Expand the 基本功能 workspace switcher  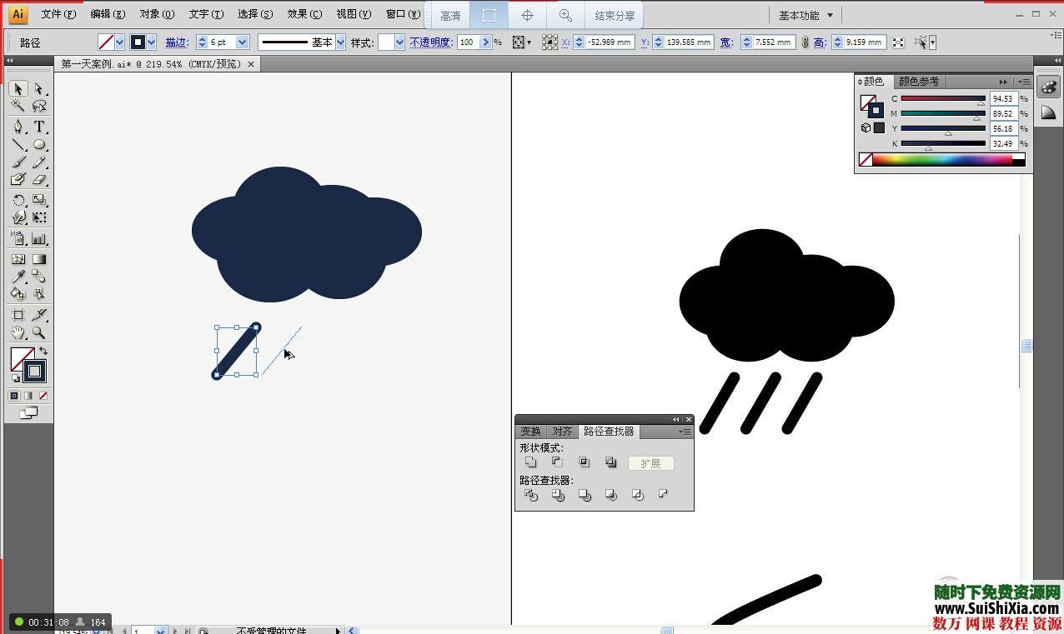[x=806, y=15]
